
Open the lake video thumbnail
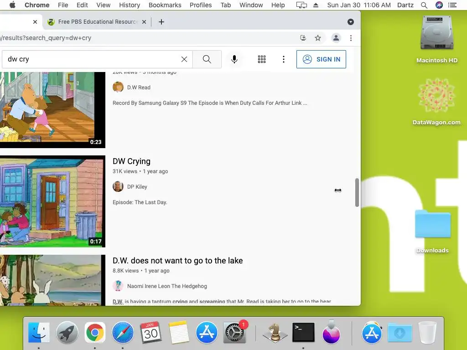click(x=52, y=280)
